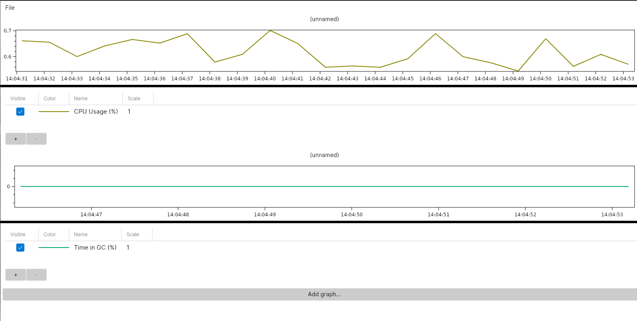Image resolution: width=637 pixels, height=321 pixels.
Task: Click the top graph's (unnamed) title
Action: pos(324,19)
